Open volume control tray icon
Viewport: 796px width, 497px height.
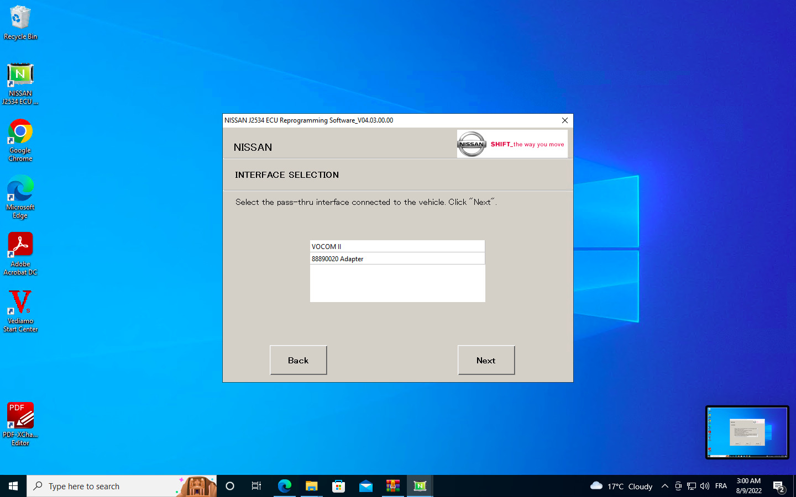[x=705, y=486]
